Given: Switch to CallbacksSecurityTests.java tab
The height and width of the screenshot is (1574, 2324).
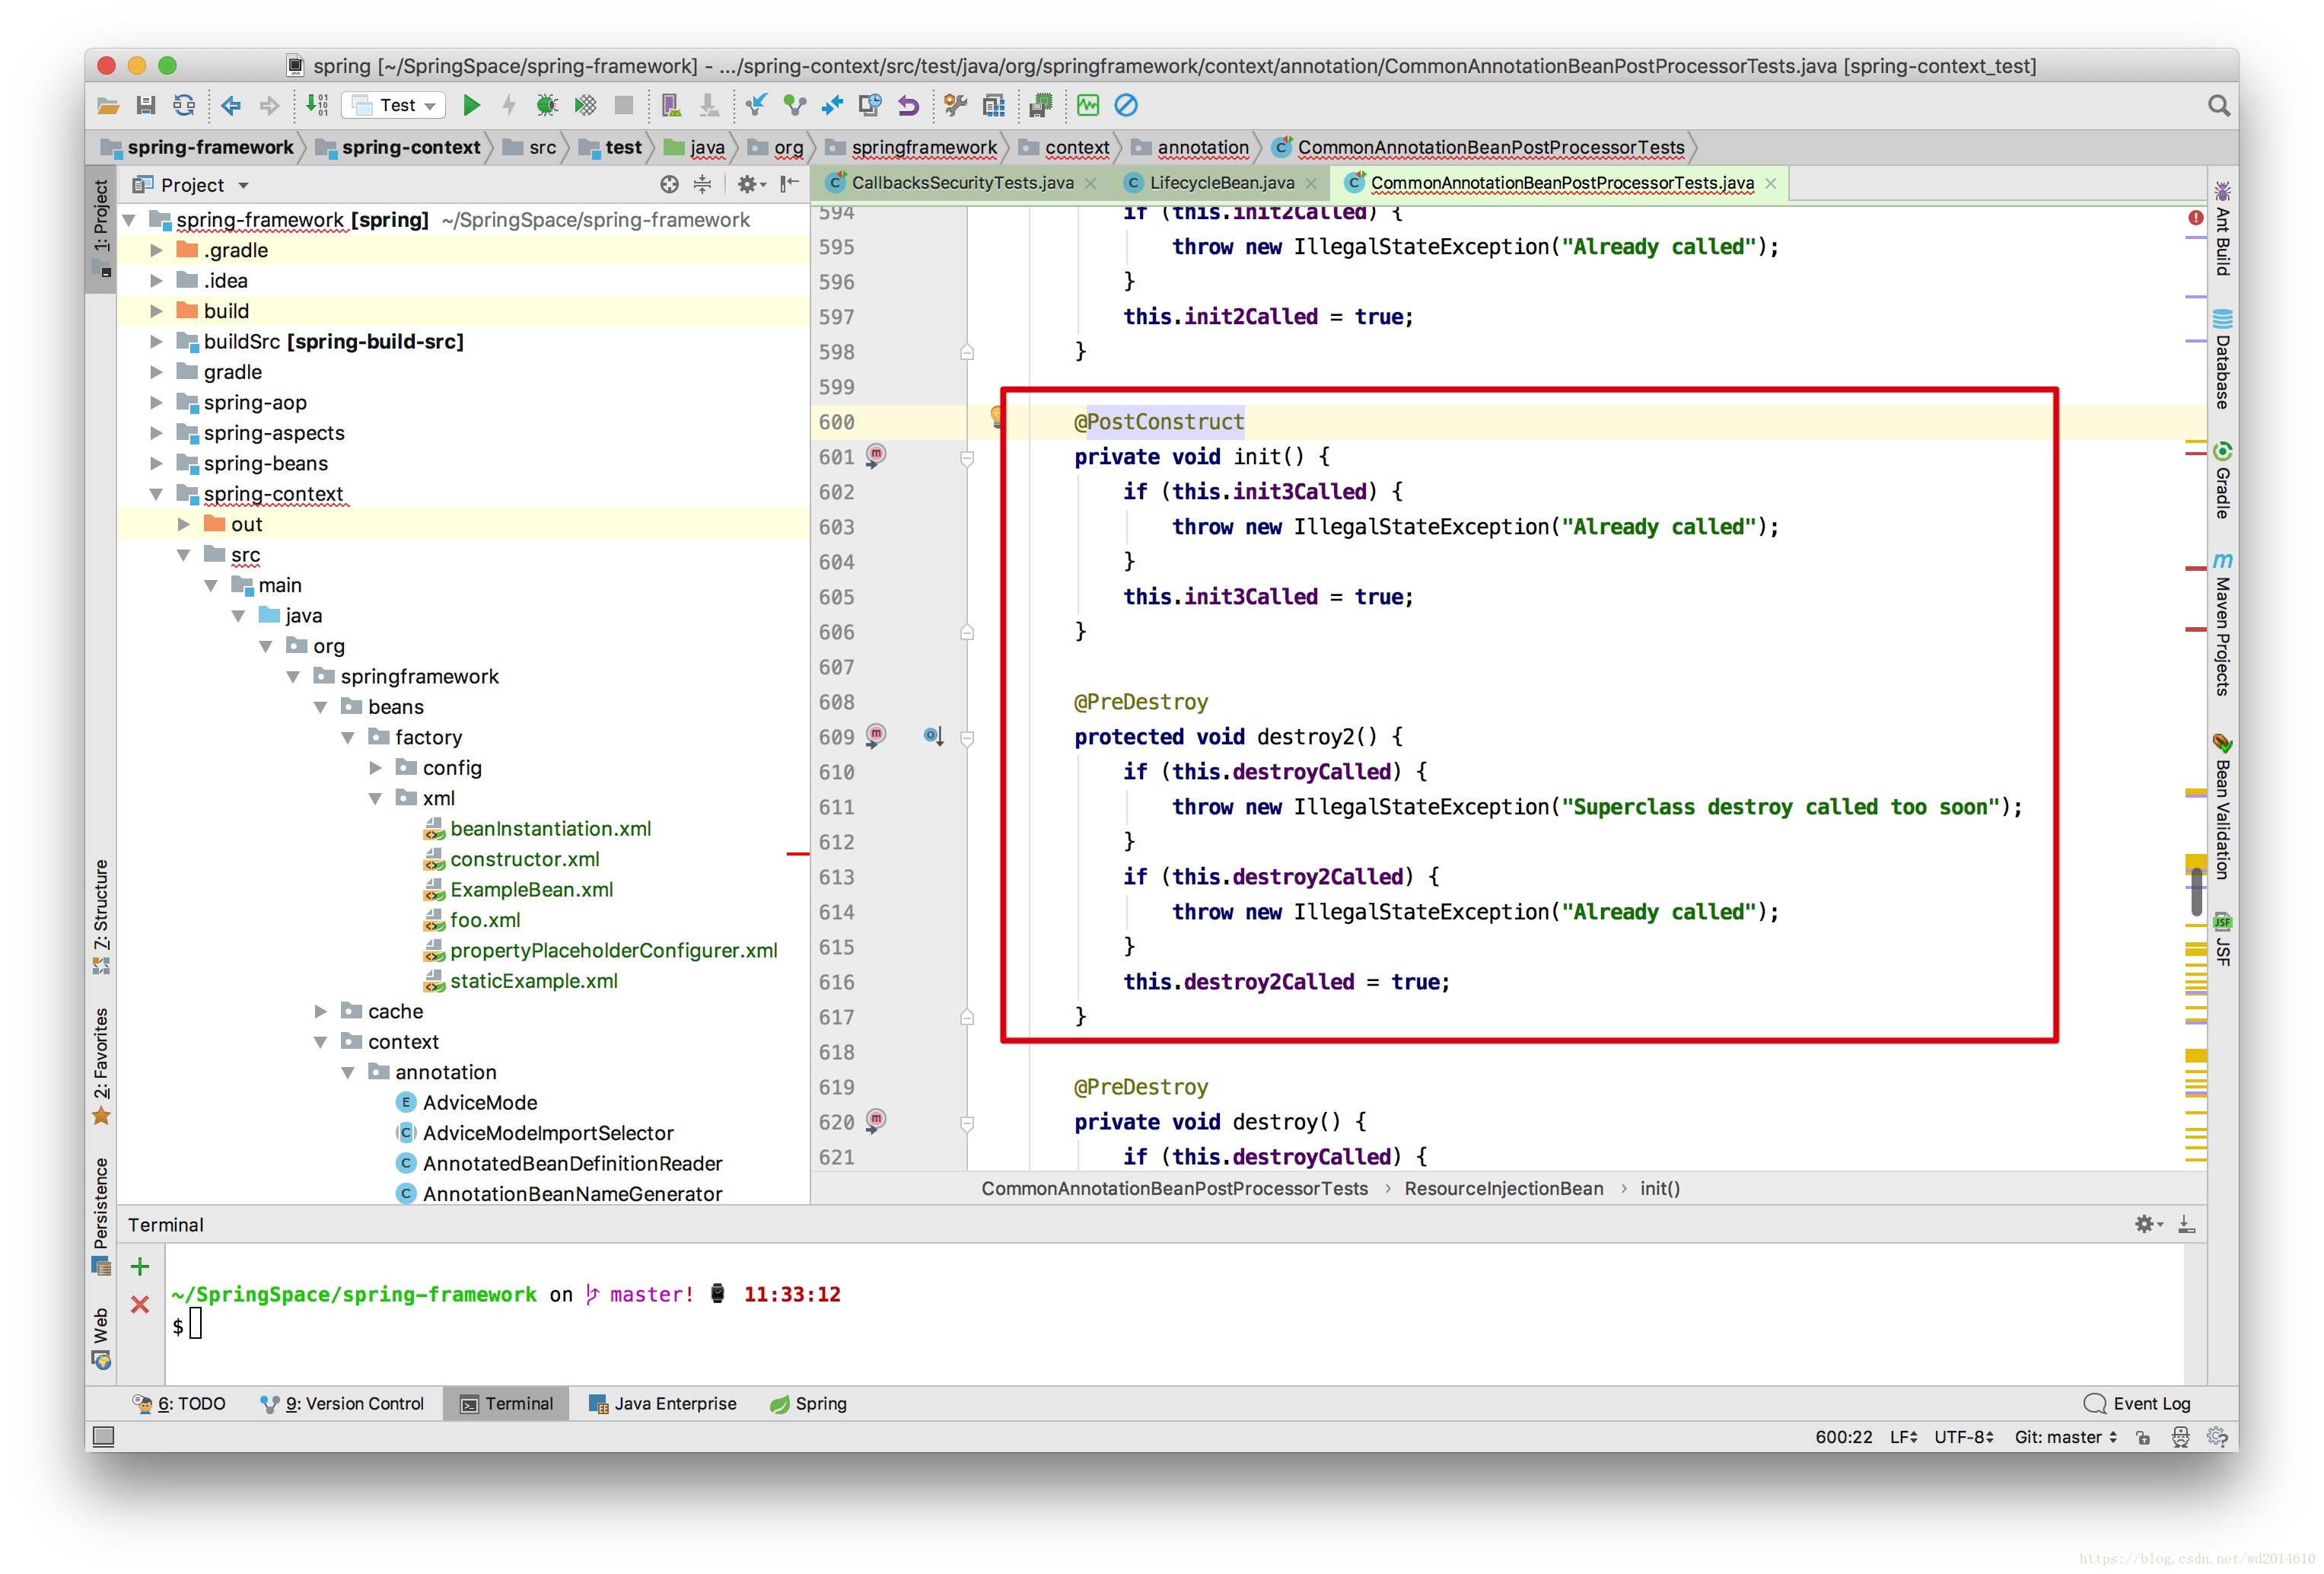Looking at the screenshot, I should point(960,183).
